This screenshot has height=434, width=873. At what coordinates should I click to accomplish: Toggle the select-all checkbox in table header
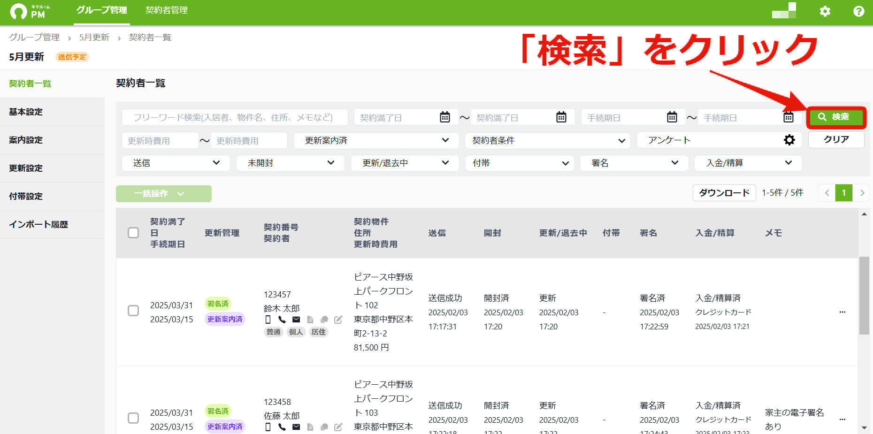[133, 233]
